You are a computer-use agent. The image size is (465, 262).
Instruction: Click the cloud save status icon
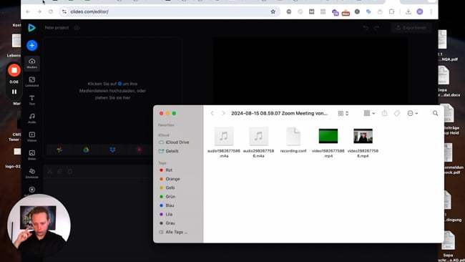pyautogui.click(x=77, y=28)
